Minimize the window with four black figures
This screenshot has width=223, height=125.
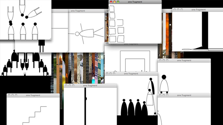(x=110, y=74)
